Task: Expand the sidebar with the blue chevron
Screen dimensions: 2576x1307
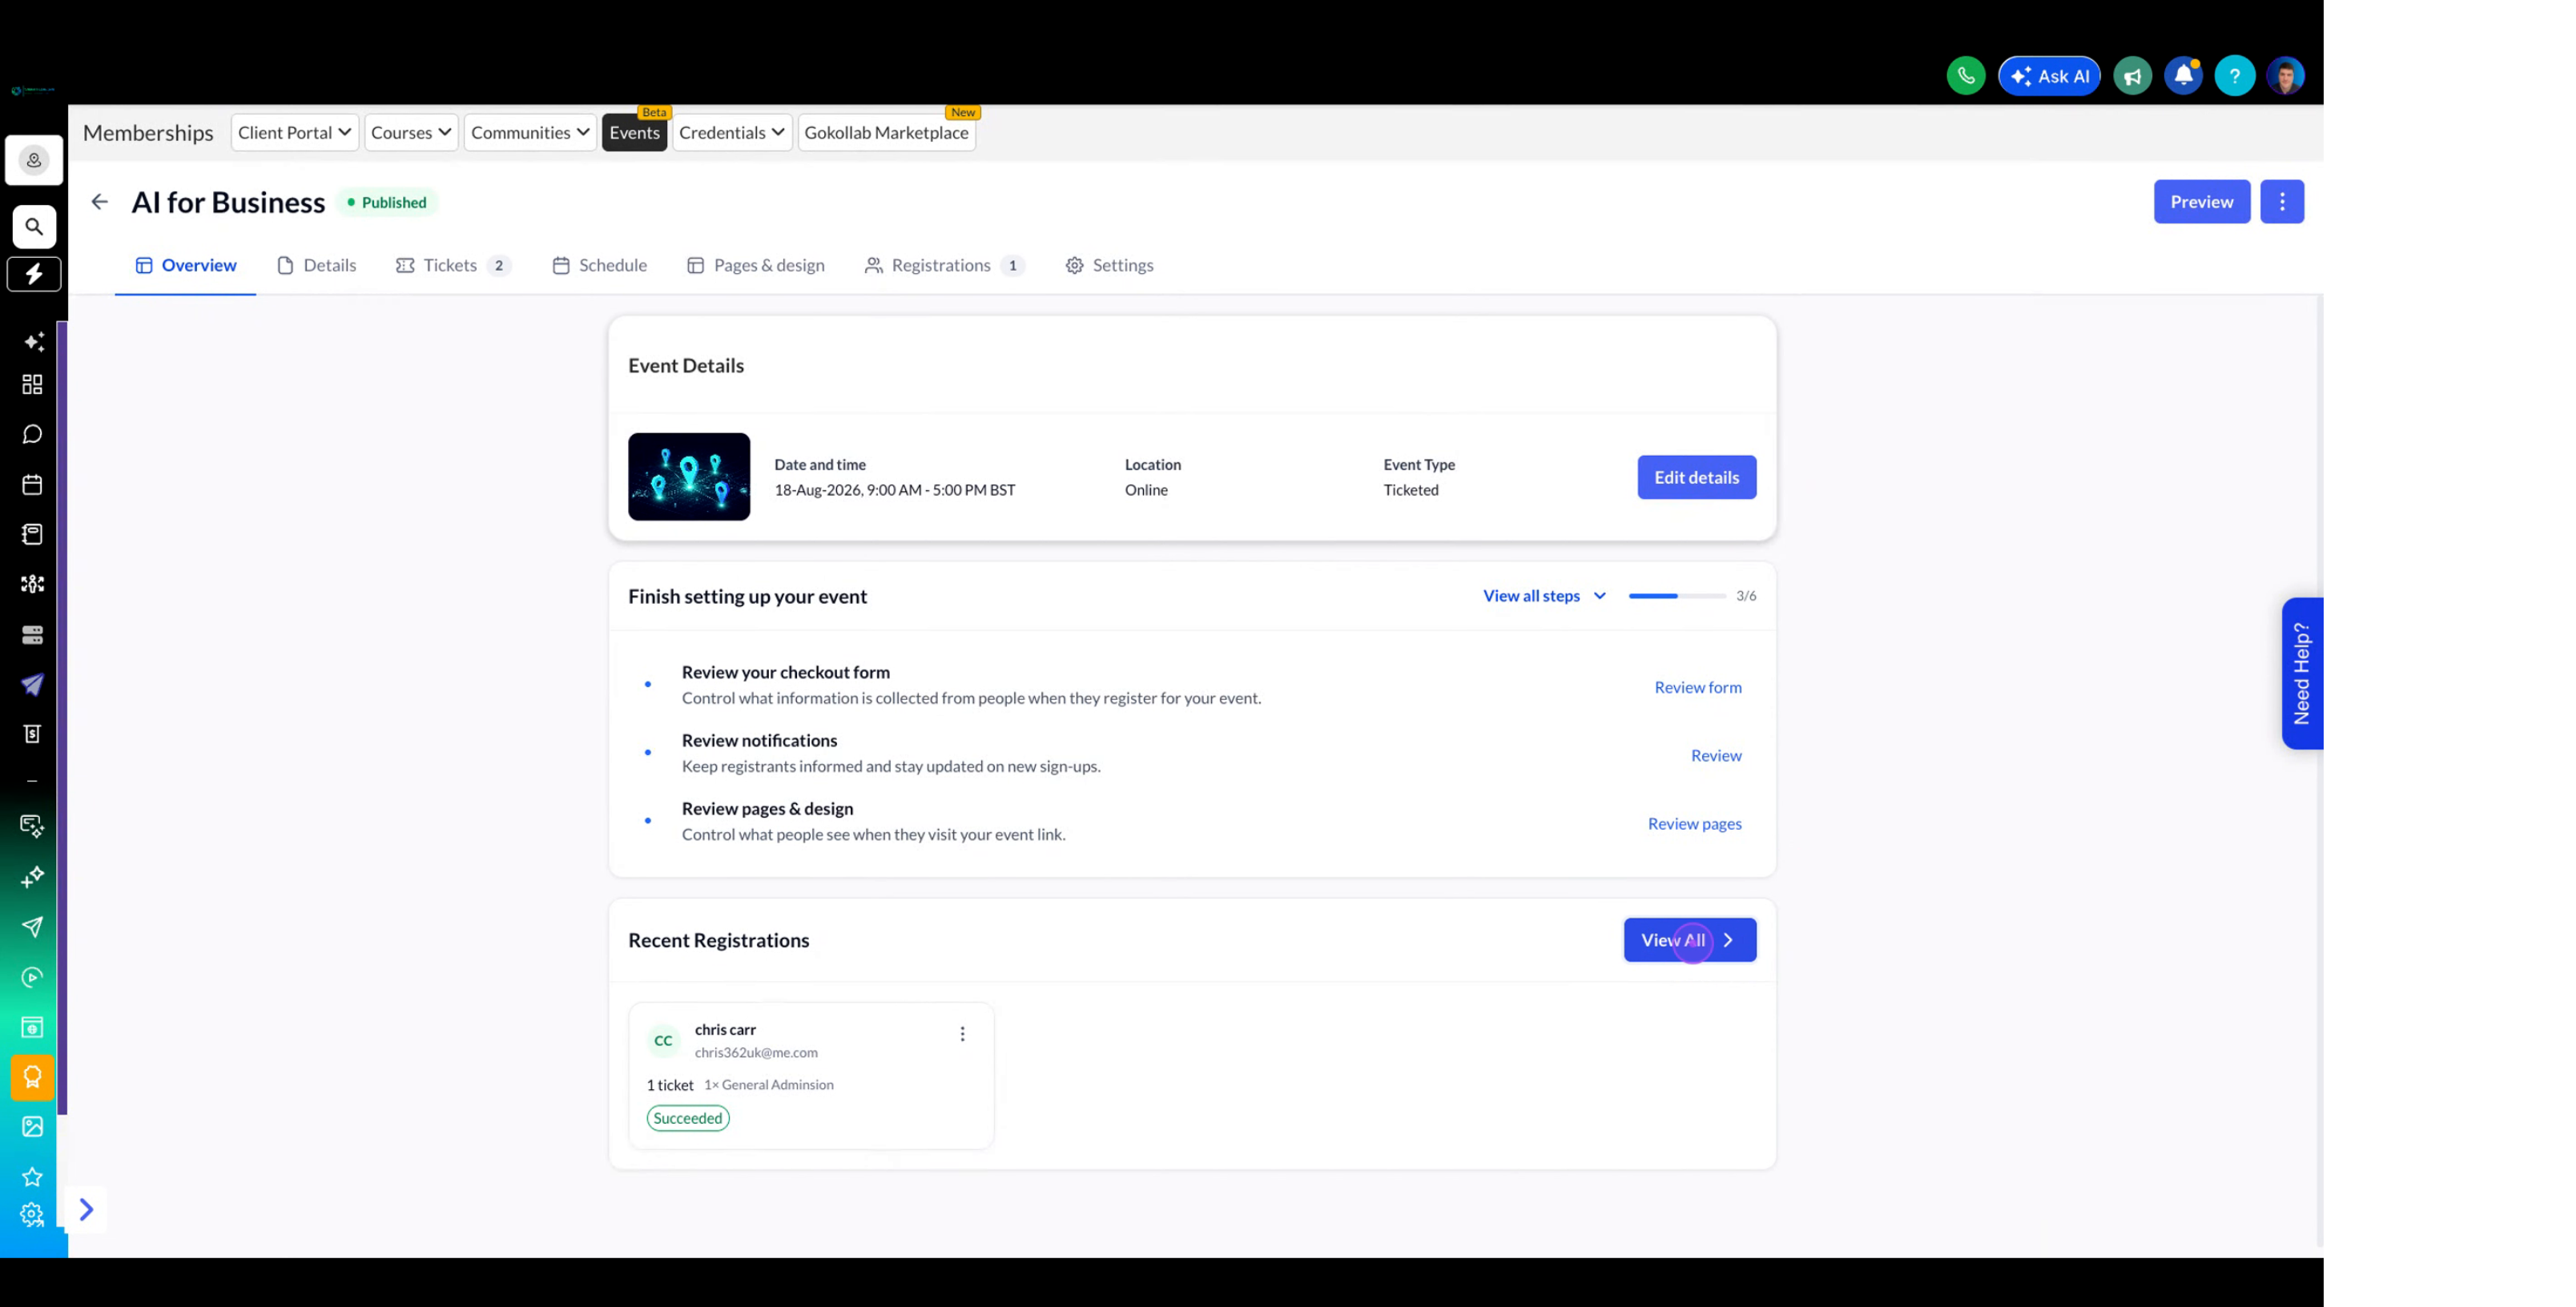Action: 86,1210
